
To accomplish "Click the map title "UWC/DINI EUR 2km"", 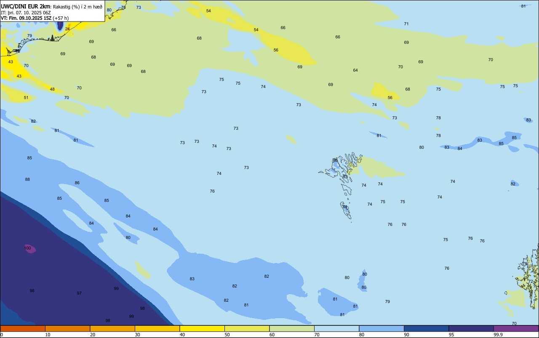I will tap(25, 6).
